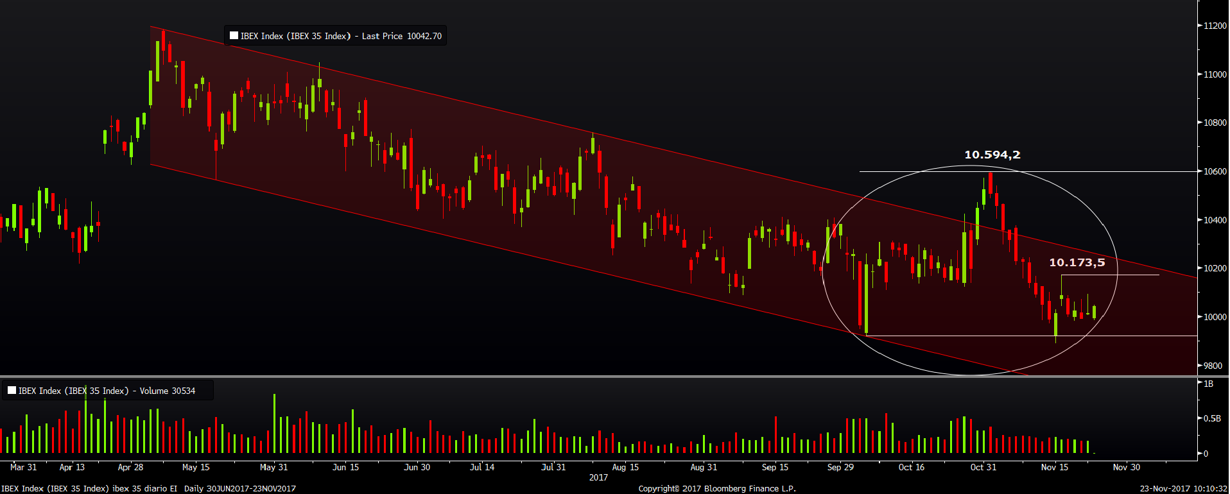This screenshot has height=494, width=1230.
Task: Click the 2017 year label under the axis
Action: tap(598, 477)
